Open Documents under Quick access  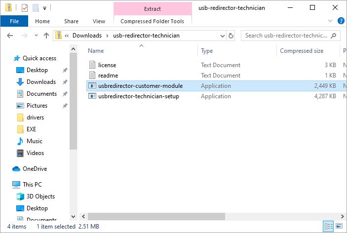41,94
